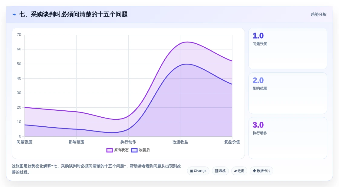The image size is (339, 187).
Task: Toggle the 改善后 legend swatch
Action: (x=134, y=150)
